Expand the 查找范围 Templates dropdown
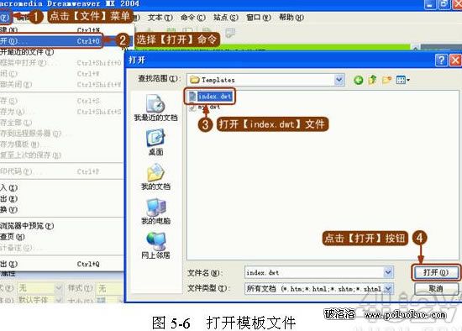 339,80
